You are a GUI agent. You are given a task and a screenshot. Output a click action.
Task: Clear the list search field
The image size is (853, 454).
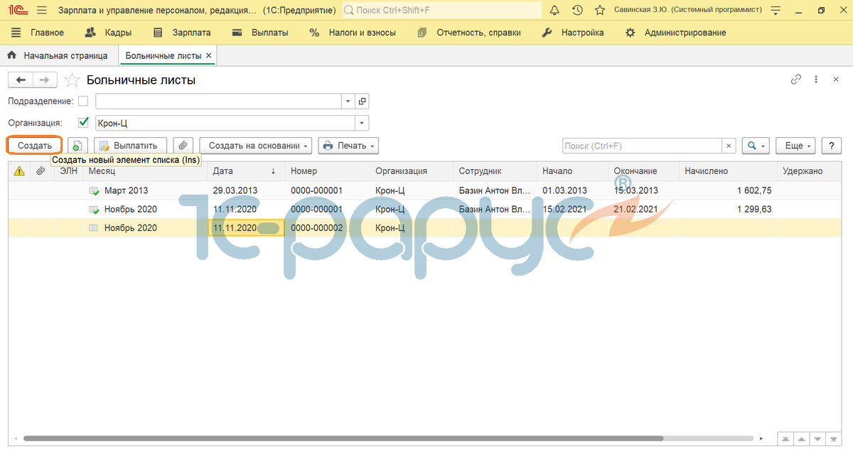(x=729, y=146)
